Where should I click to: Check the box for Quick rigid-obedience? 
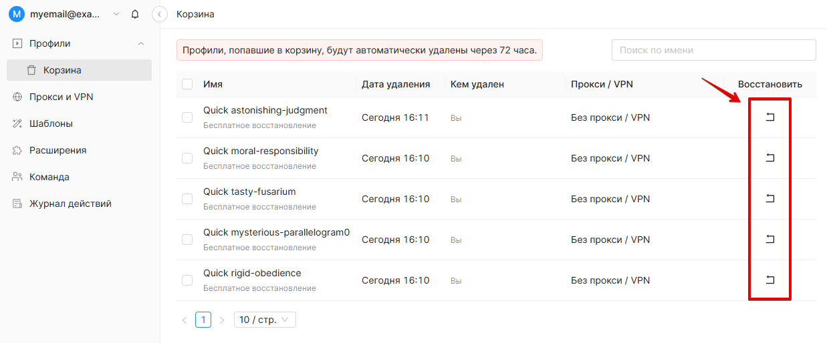[x=187, y=280]
